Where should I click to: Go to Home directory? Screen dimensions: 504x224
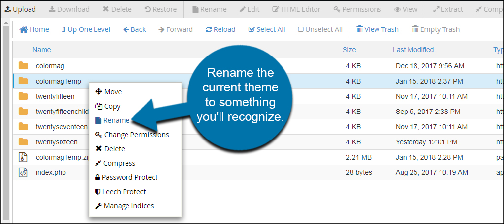tap(34, 29)
